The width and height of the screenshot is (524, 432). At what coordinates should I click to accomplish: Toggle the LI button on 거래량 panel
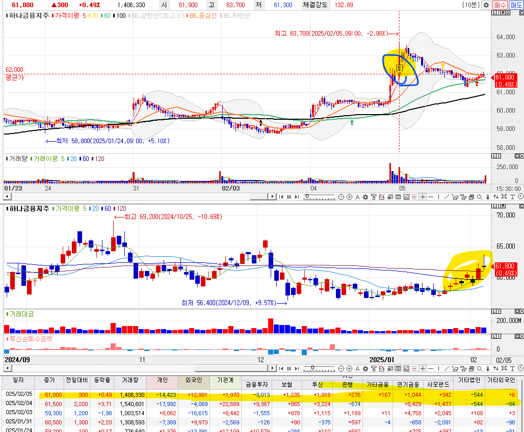click(x=496, y=156)
